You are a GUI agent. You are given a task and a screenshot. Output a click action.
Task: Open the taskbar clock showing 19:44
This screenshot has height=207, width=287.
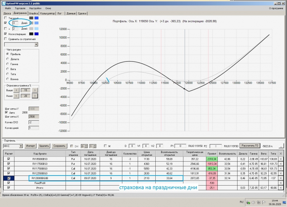coord(275,202)
